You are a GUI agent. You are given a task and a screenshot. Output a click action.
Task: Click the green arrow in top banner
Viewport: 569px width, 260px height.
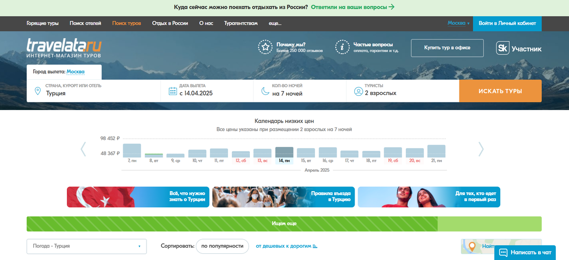coord(392,7)
